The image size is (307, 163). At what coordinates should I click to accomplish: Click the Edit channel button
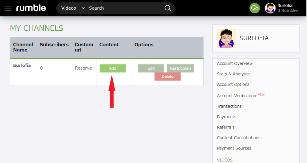(x=151, y=68)
